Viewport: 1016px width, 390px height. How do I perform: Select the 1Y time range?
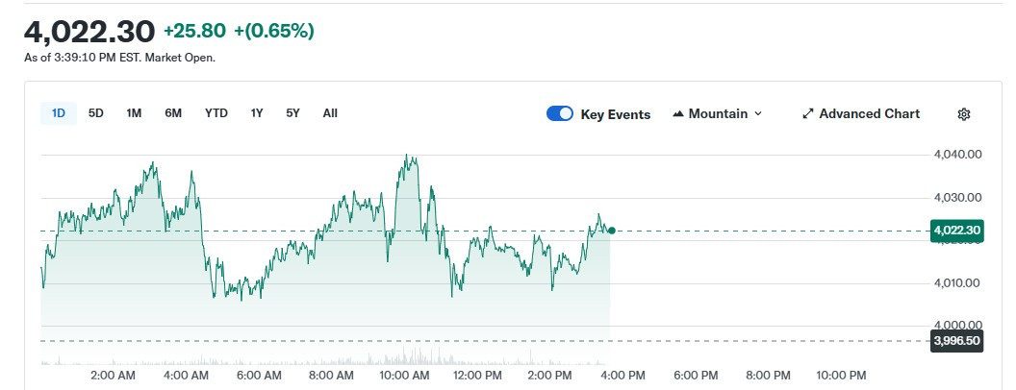[257, 113]
